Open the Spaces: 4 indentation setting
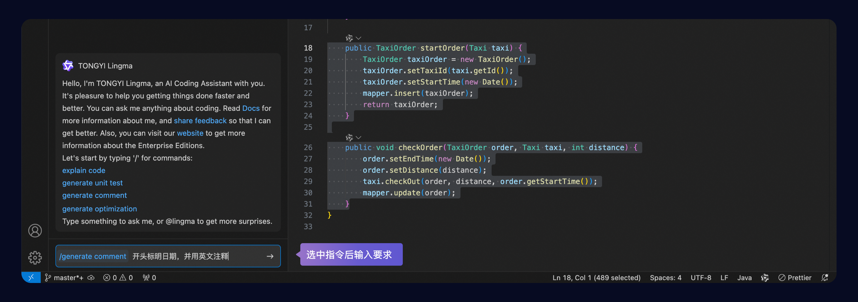 tap(665, 278)
